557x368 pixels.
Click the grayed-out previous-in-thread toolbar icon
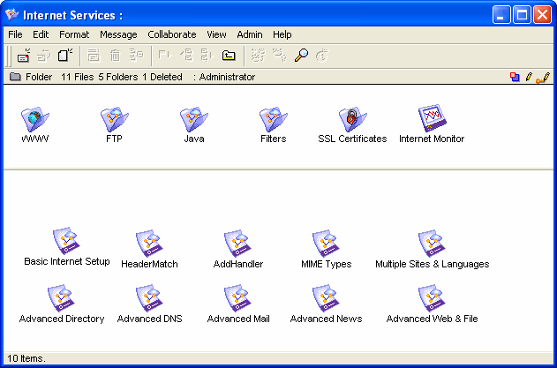[186, 56]
